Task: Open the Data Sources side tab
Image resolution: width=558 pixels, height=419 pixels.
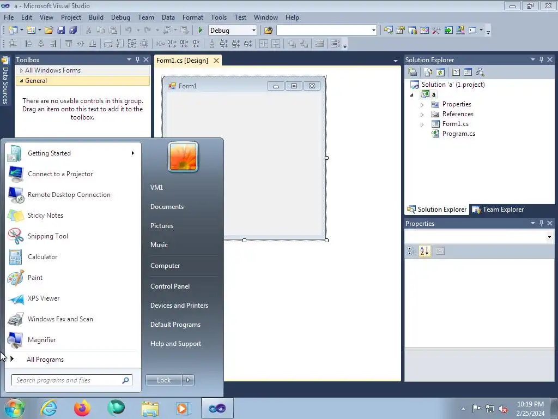Action: click(x=5, y=81)
